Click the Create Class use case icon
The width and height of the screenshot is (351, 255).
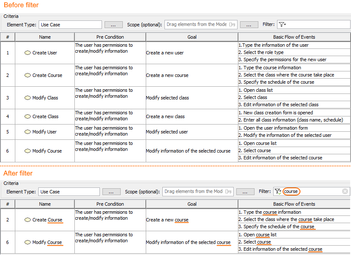tap(28, 116)
